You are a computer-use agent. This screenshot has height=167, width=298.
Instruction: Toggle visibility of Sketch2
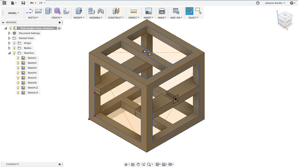[18, 63]
